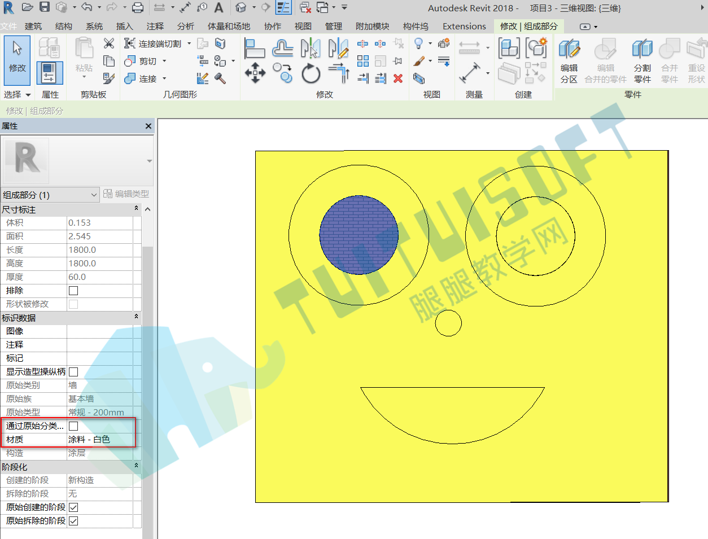Click the Save icon in quick access toolbar

[x=45, y=7]
